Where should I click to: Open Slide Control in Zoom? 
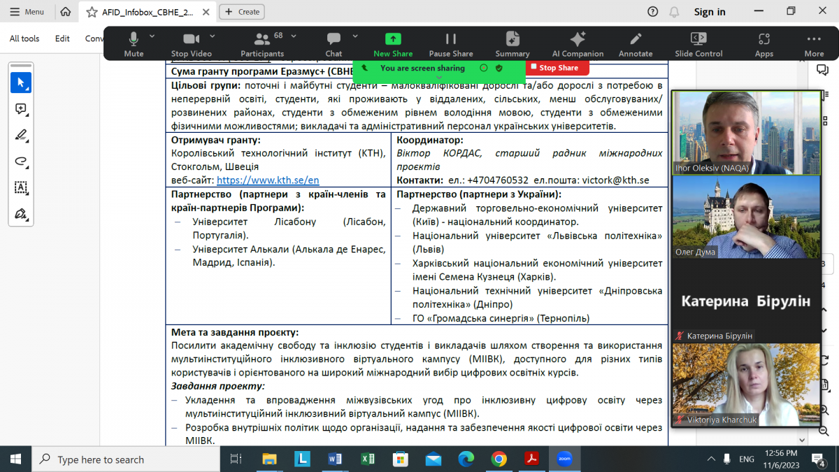tap(698, 43)
